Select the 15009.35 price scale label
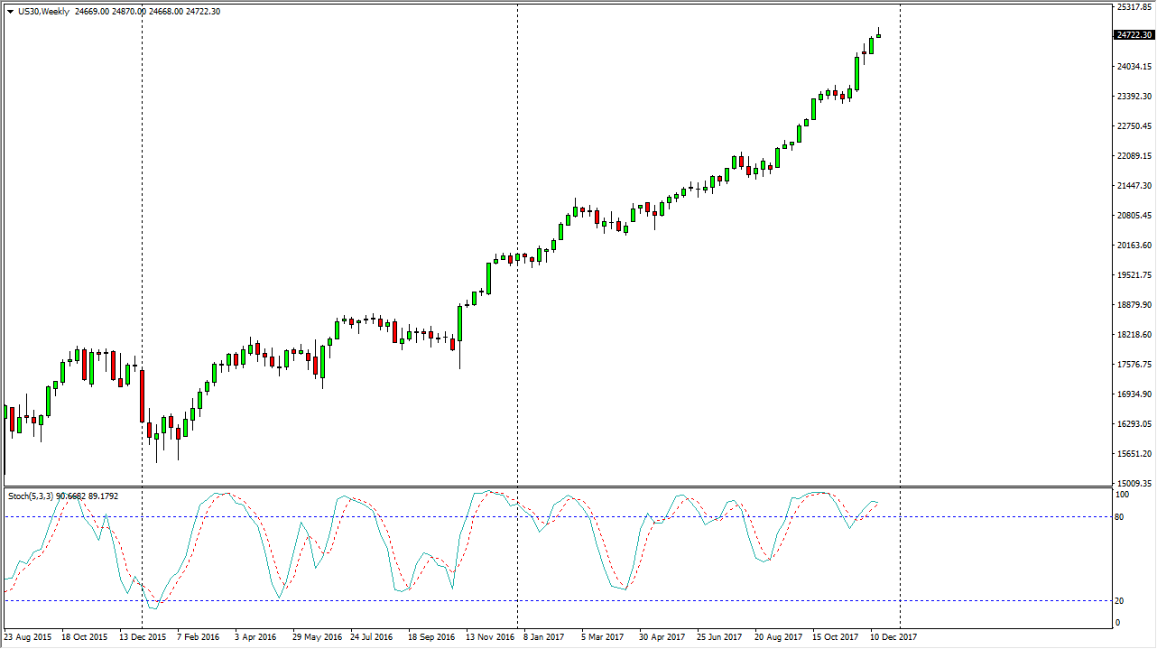 coord(1134,484)
